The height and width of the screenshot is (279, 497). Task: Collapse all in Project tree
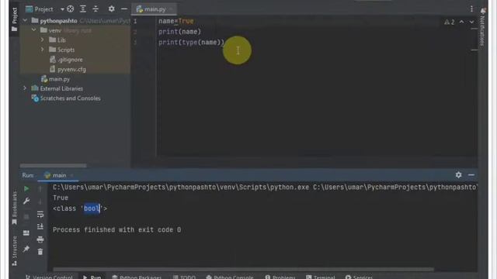tap(96, 9)
